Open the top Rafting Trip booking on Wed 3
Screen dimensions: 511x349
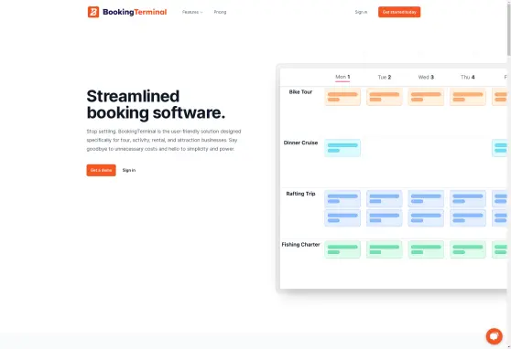point(426,199)
